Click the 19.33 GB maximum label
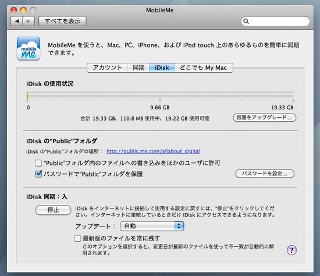Screen dimensions: 320x276 tap(282, 108)
